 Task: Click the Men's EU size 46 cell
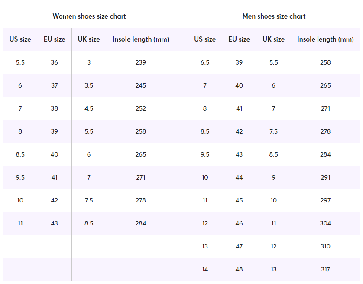(239, 223)
